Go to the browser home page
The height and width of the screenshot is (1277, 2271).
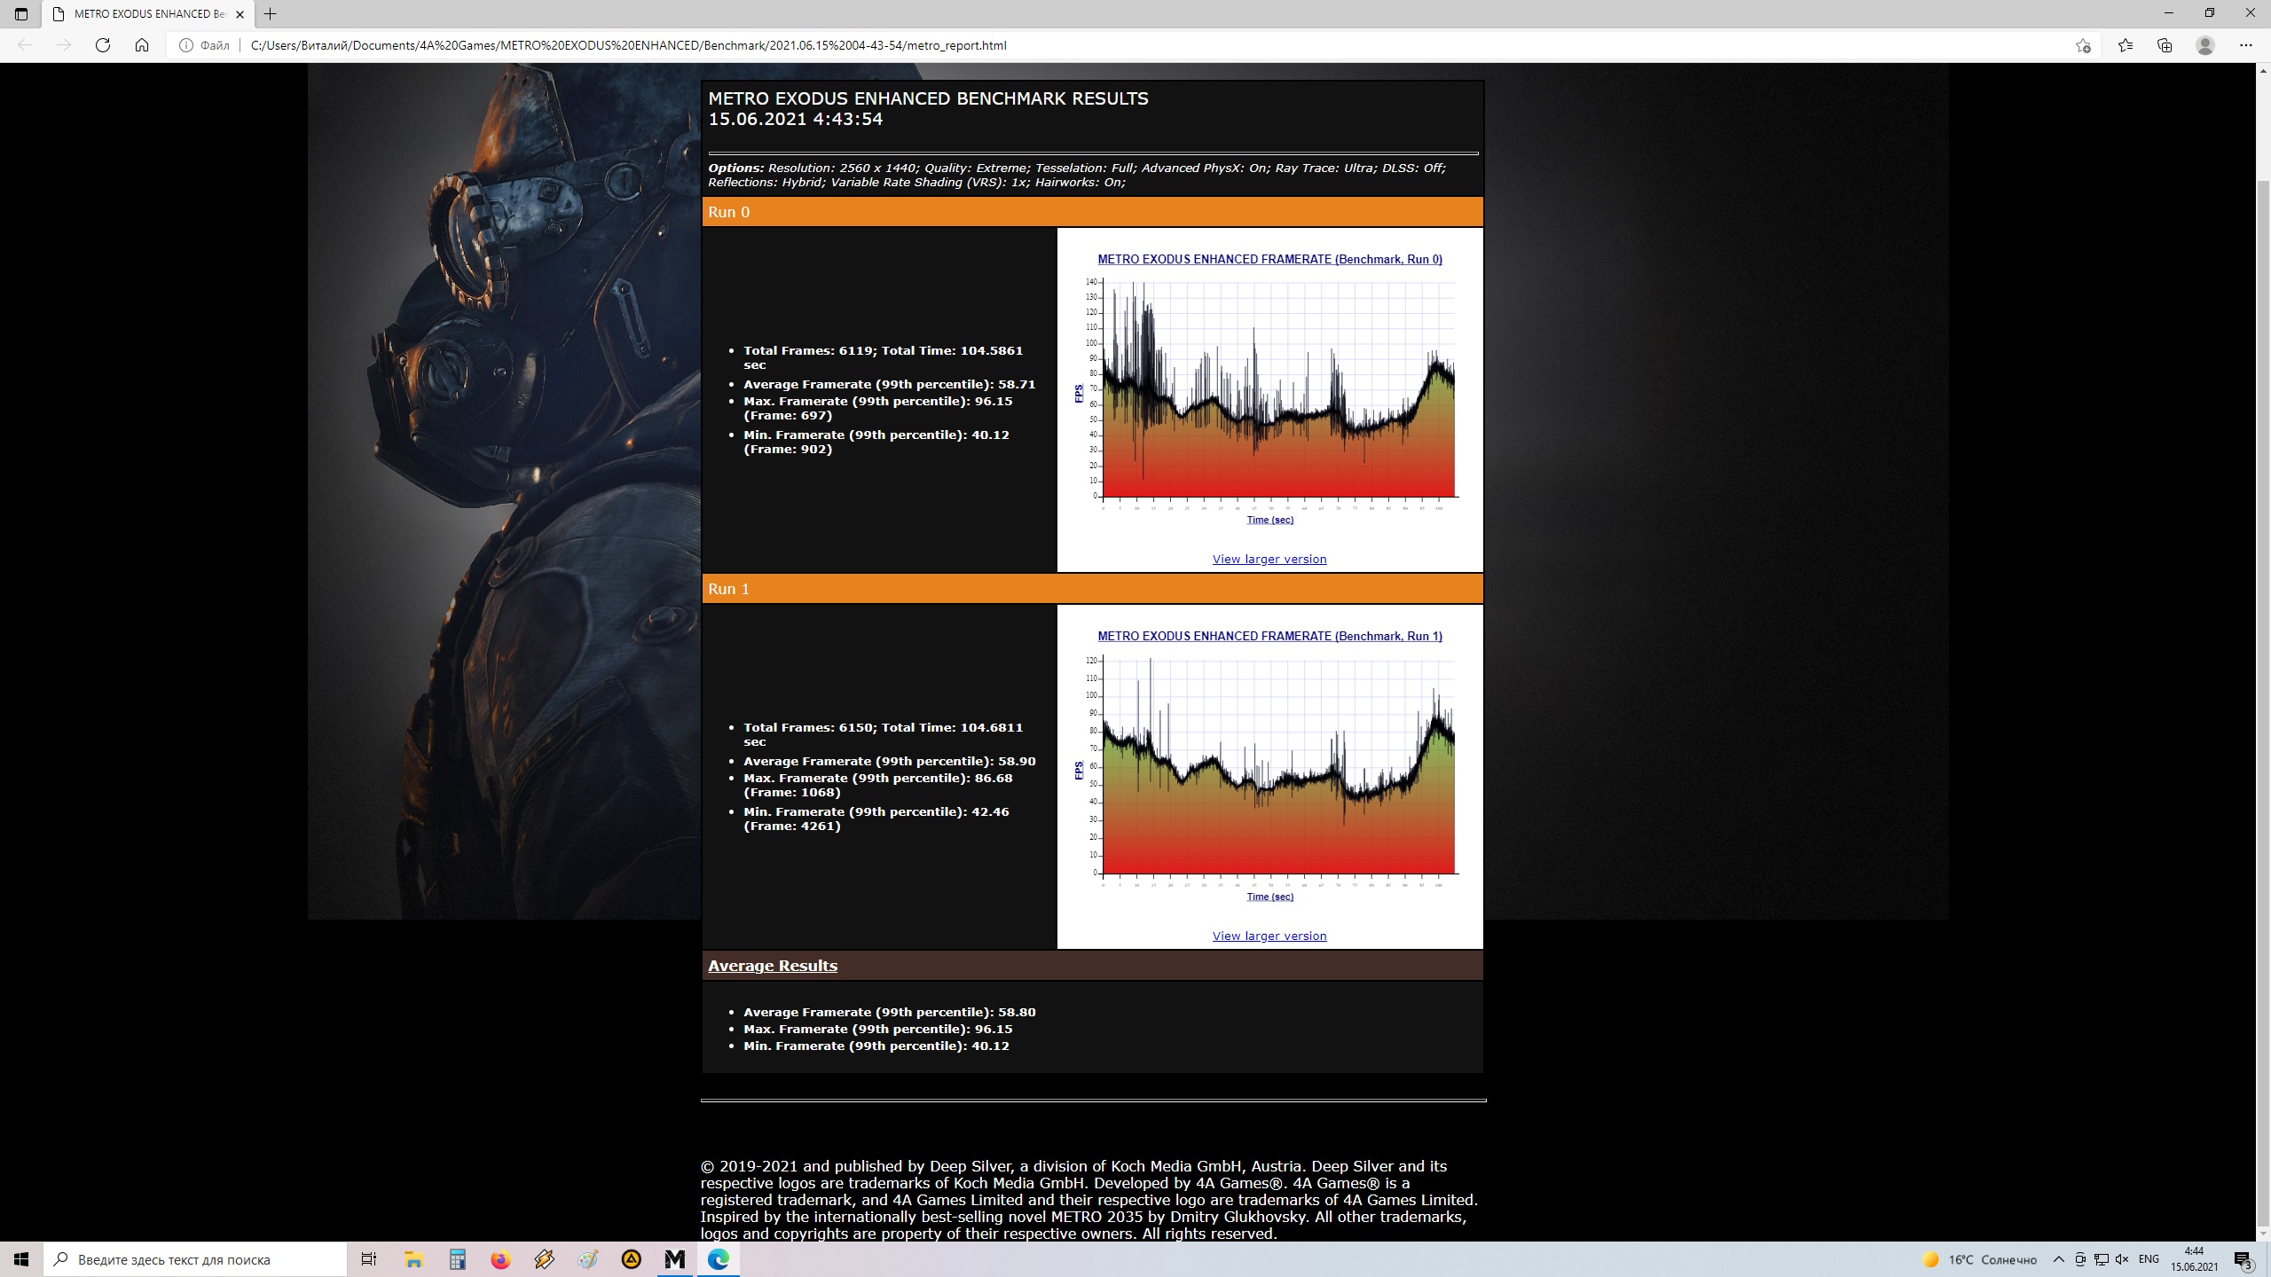coord(142,45)
